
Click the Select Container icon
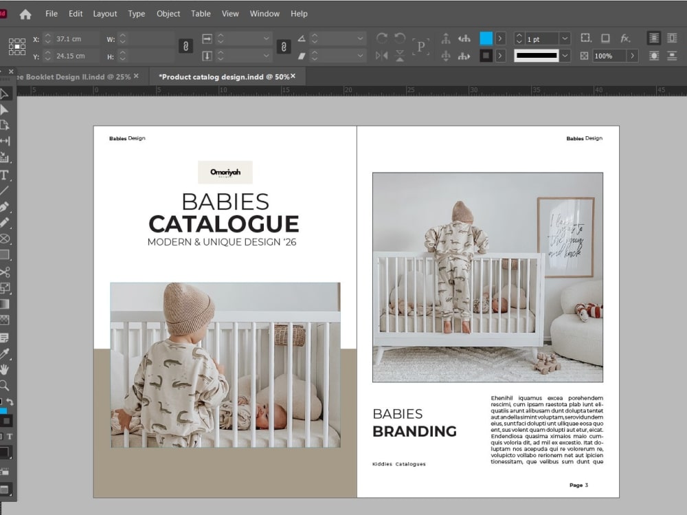pos(446,39)
